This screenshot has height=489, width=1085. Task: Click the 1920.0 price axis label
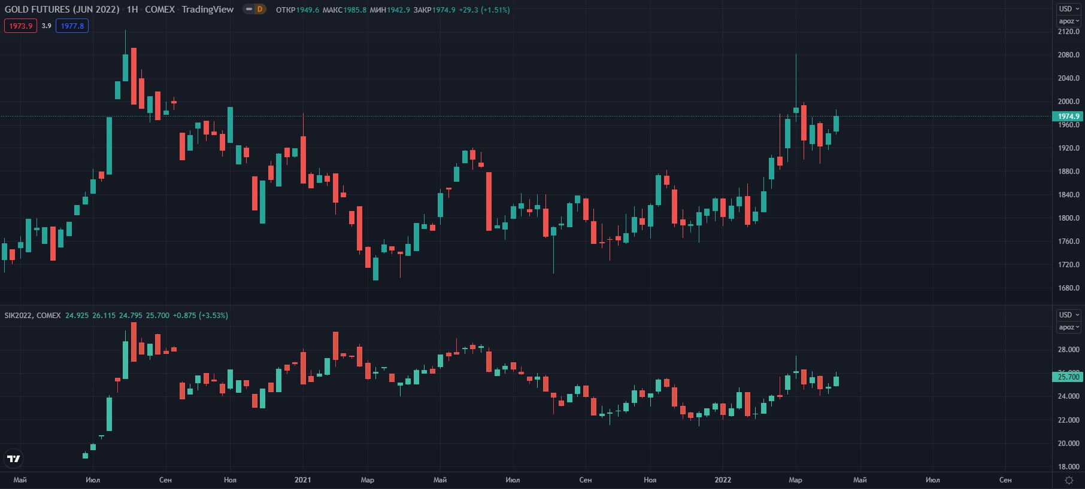pos(1069,148)
